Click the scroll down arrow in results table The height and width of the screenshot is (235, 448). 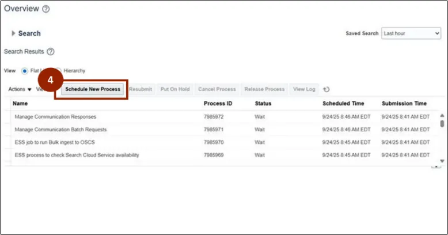pos(442,161)
